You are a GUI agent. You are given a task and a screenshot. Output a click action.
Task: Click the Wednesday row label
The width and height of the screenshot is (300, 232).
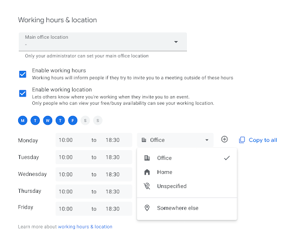(x=32, y=174)
